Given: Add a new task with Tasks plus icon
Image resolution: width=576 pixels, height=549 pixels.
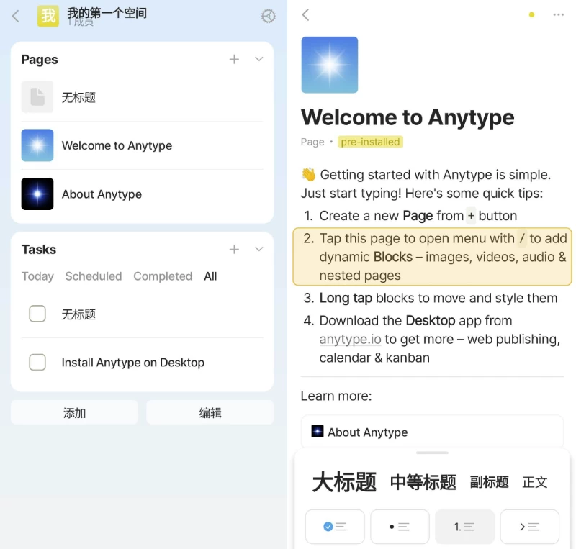Looking at the screenshot, I should (234, 249).
